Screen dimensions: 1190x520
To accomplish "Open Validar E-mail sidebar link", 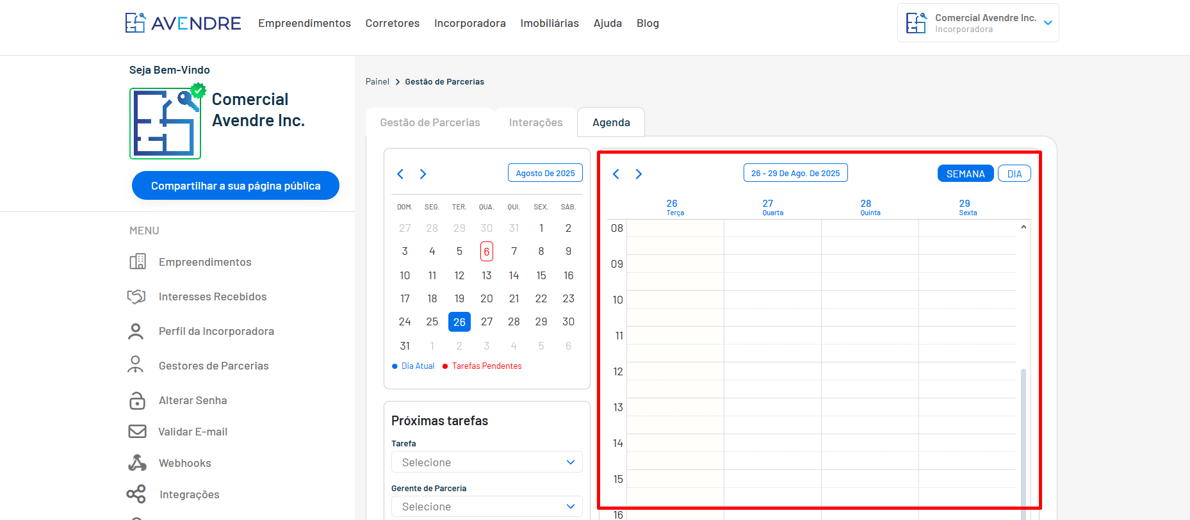I will point(193,432).
